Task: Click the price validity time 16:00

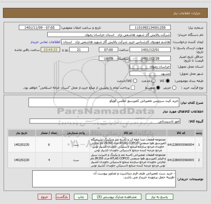Action: [108, 58]
